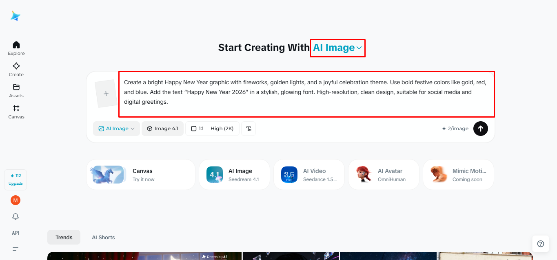
Task: Submit prompt with the arrow-up button
Action: click(481, 129)
